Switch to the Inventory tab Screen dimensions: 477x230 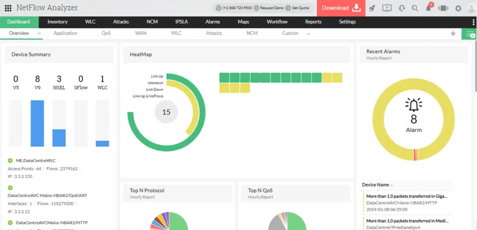point(57,22)
